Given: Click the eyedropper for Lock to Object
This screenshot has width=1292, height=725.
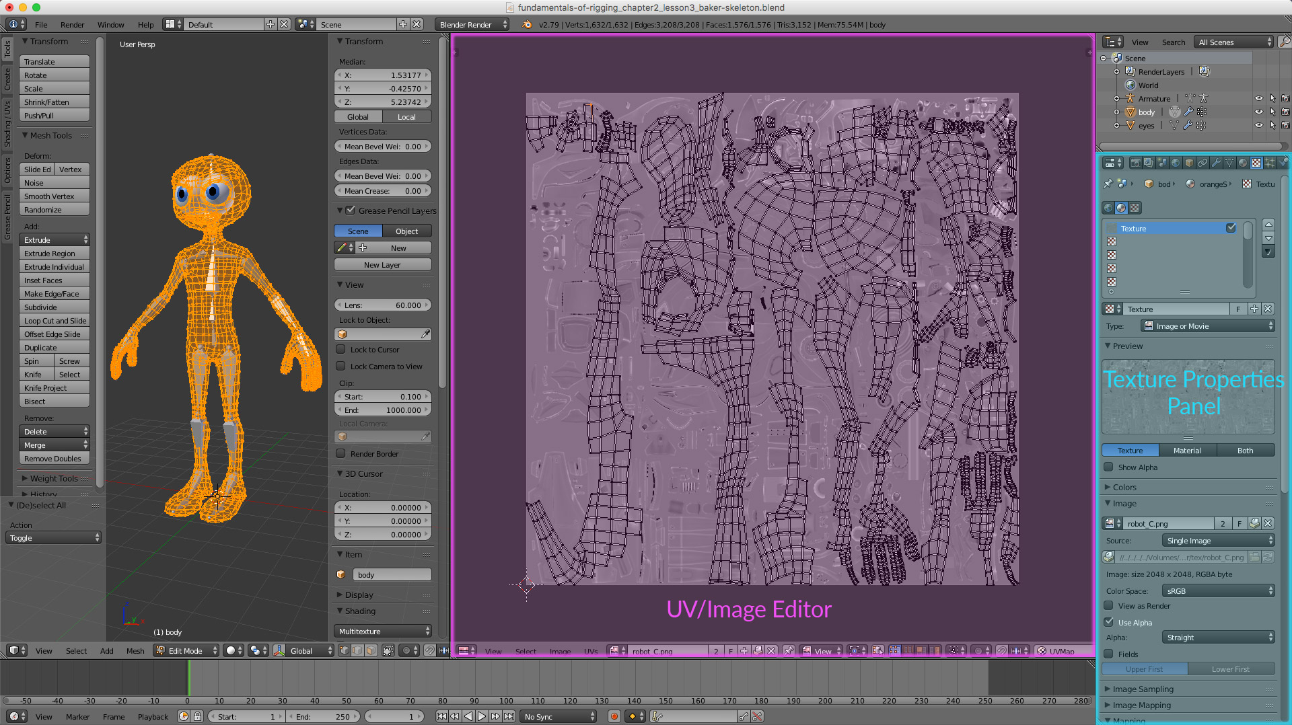Looking at the screenshot, I should [x=425, y=334].
